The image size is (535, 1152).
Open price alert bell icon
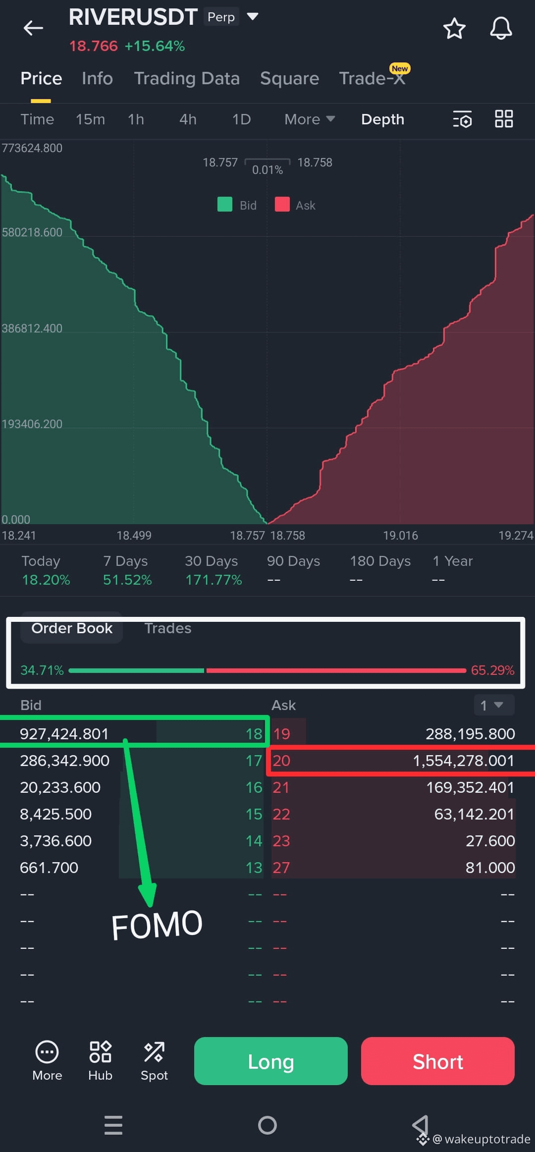(x=501, y=28)
